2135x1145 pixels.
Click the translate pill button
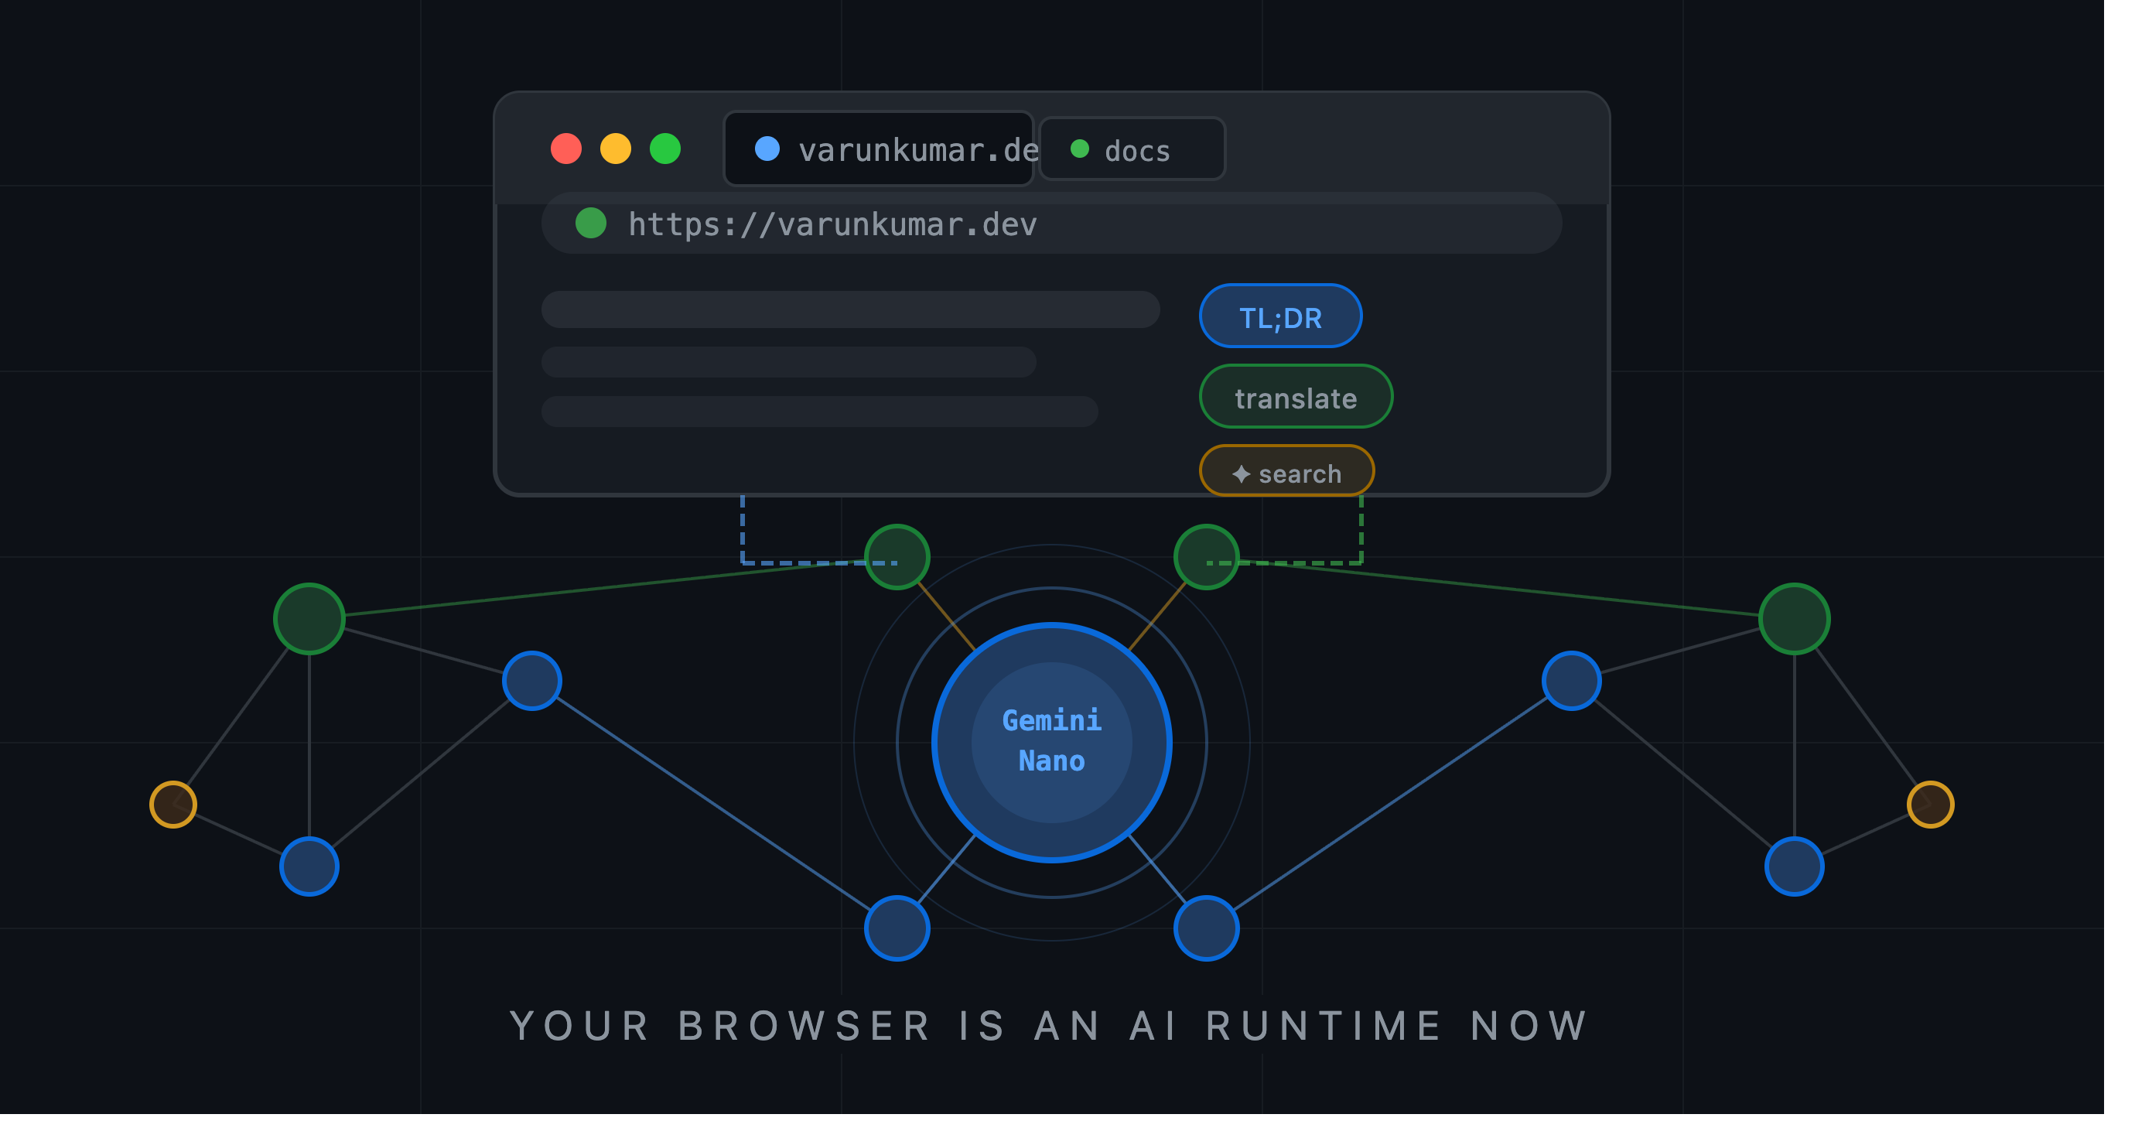click(x=1296, y=397)
